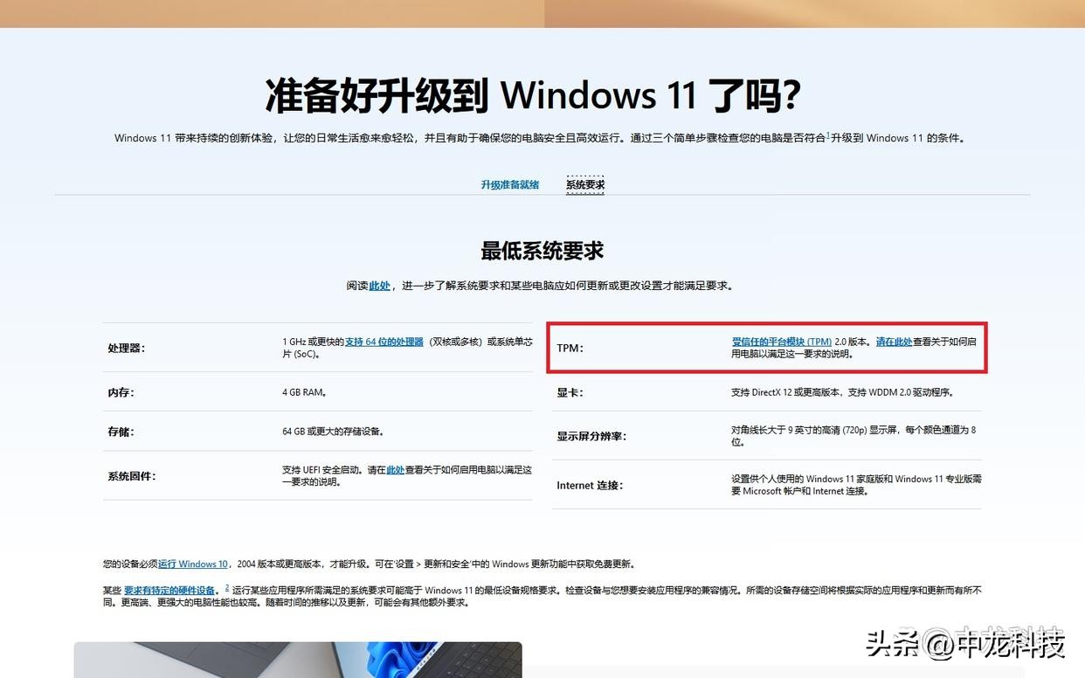This screenshot has height=678, width=1085.
Task: Select the 内存 requirement row
Action: [118, 392]
